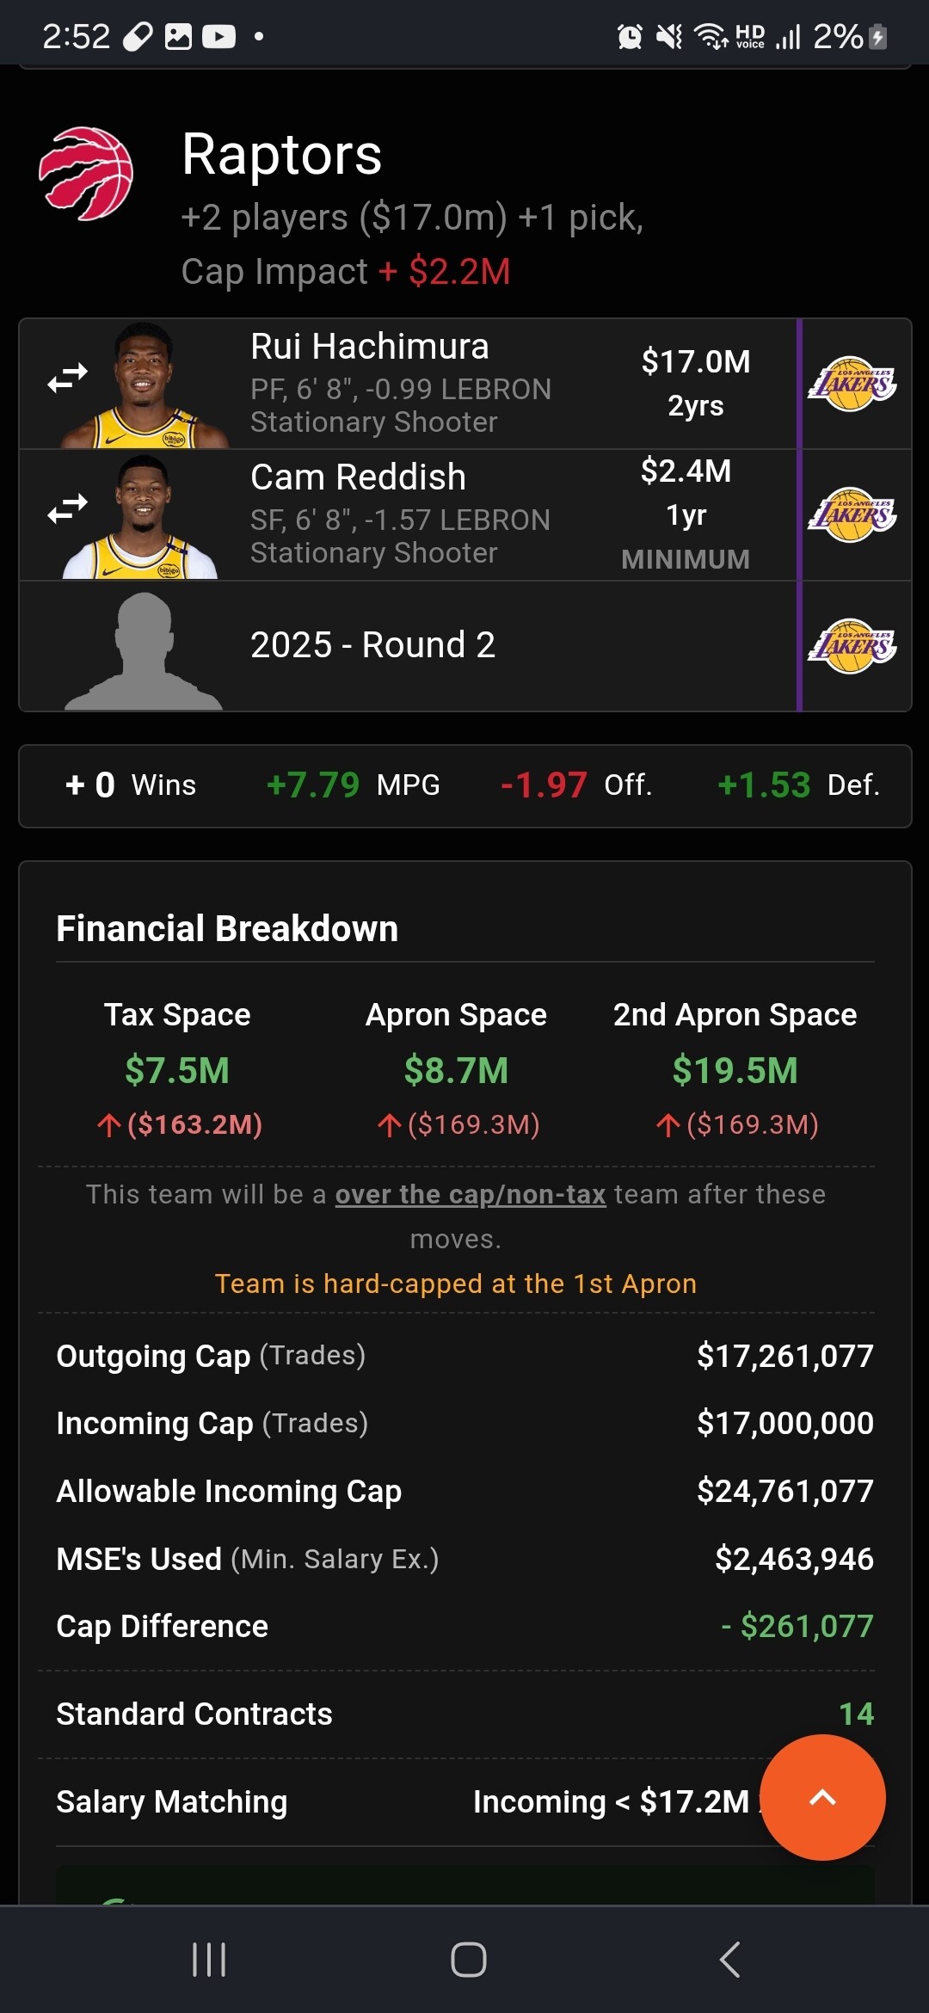Tap the Raptors team logo

[x=86, y=174]
